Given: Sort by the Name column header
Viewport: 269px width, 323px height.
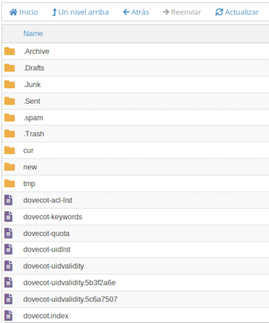Looking at the screenshot, I should [x=33, y=34].
